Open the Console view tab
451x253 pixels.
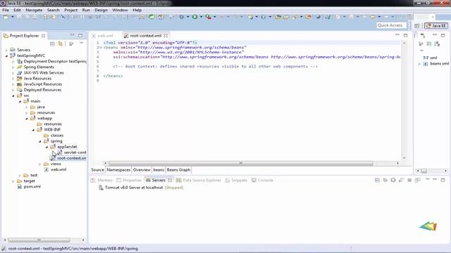[262, 180]
